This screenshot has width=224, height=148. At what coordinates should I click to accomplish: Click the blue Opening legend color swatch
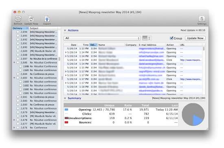[66, 110]
